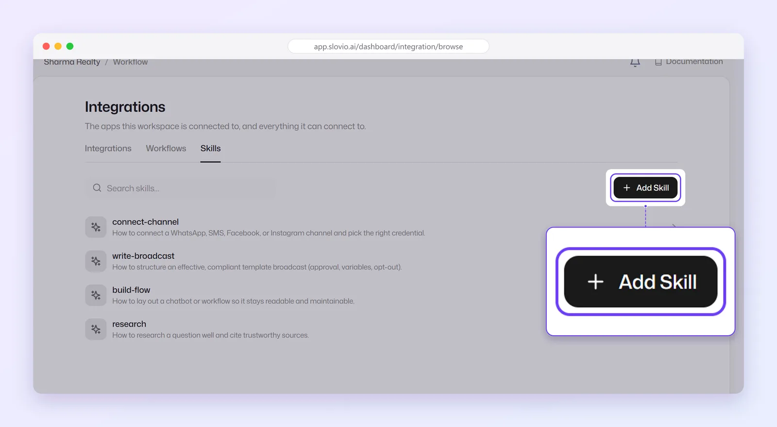Open the Workflow breadcrumb
Viewport: 777px width, 427px height.
tap(130, 62)
